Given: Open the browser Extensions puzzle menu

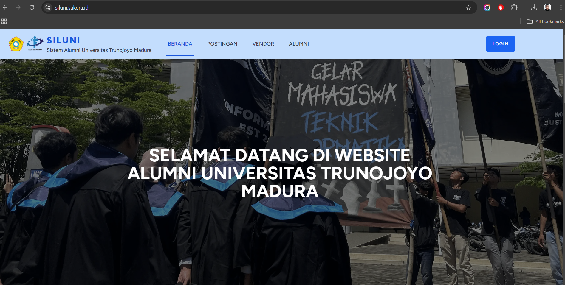Looking at the screenshot, I should (x=514, y=7).
